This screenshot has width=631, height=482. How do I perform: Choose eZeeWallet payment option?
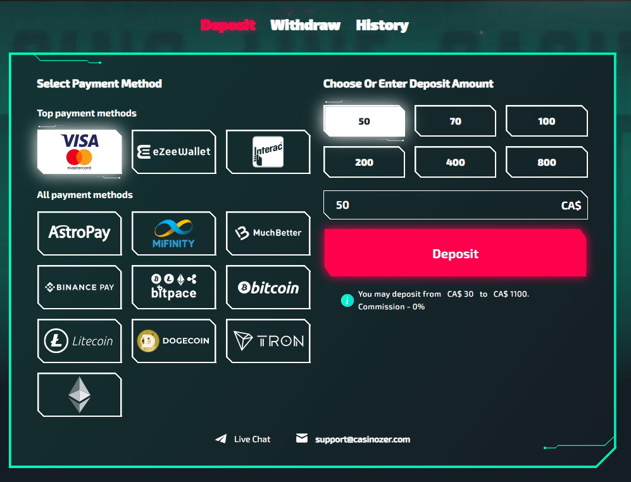174,152
